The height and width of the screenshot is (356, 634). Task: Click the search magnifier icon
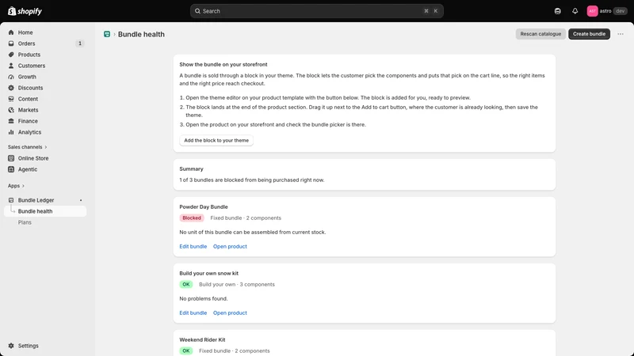pyautogui.click(x=197, y=11)
